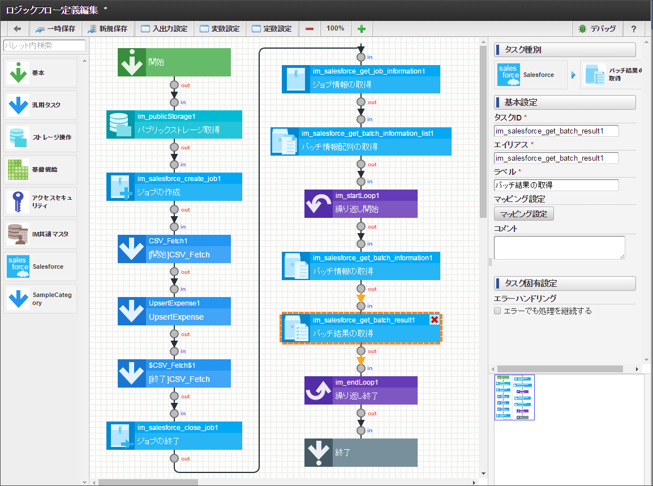This screenshot has width=653, height=486.
Task: Select the im_endLoop1 loop end node
Action: tap(361, 390)
